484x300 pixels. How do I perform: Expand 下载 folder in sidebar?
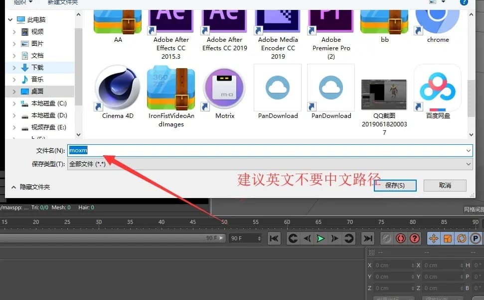[14, 68]
